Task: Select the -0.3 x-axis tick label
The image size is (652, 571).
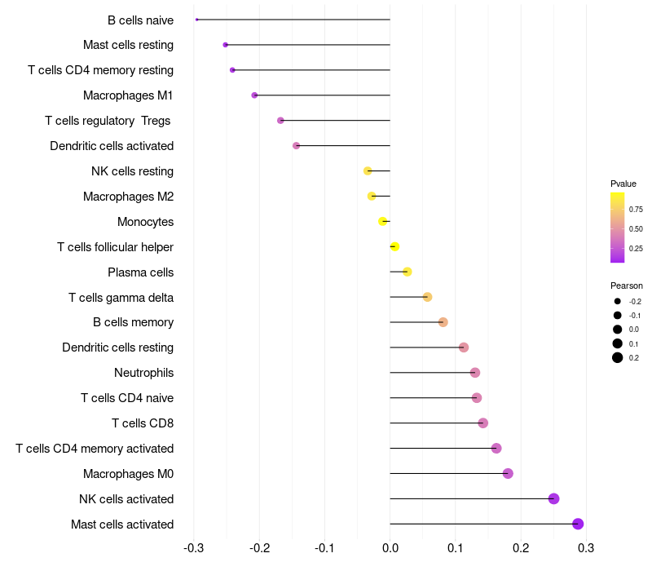Action: point(194,547)
